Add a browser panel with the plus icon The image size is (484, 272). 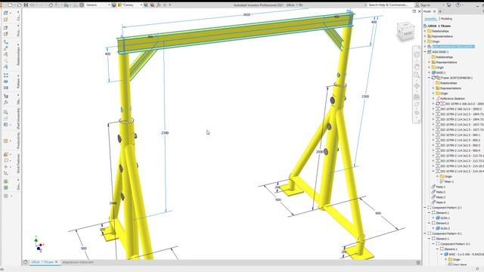coord(440,11)
